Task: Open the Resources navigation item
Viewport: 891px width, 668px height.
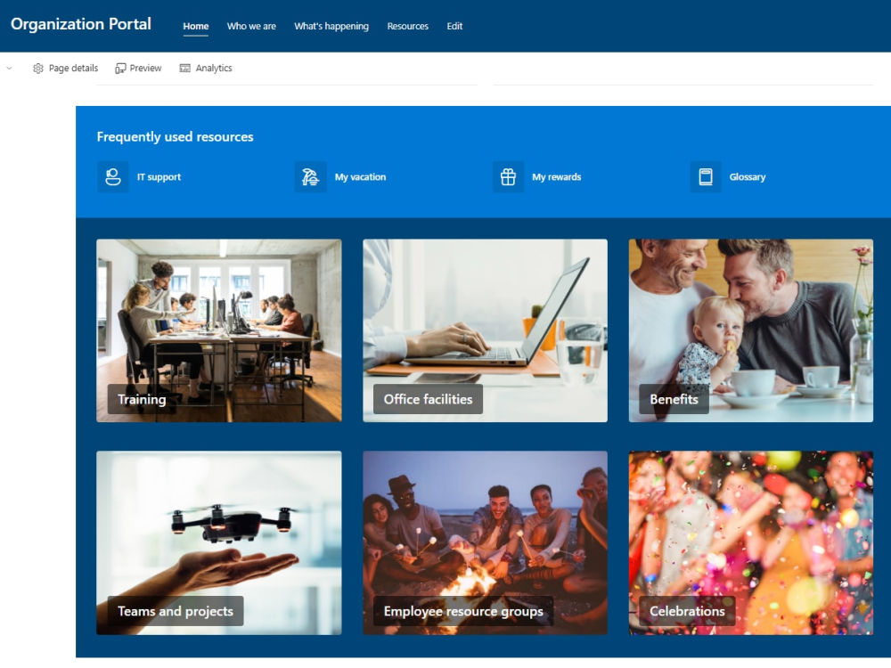Action: click(407, 26)
